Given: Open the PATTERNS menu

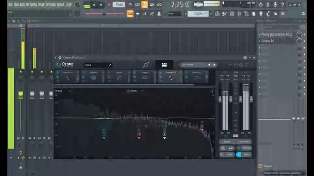Looking at the screenshot, I should click(x=31, y=4).
